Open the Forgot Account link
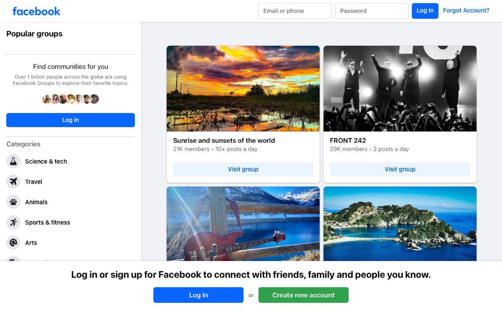502x313 pixels. [x=466, y=10]
